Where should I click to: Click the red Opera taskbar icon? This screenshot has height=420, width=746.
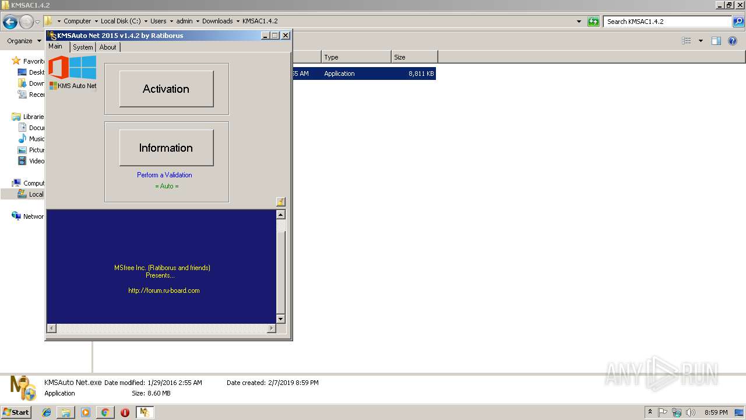point(125,412)
